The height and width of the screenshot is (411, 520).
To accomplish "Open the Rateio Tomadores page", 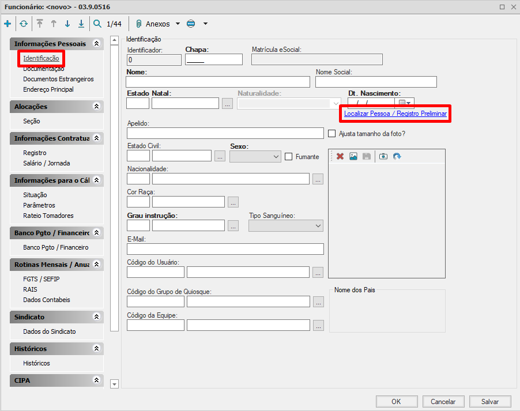I will pyautogui.click(x=48, y=216).
